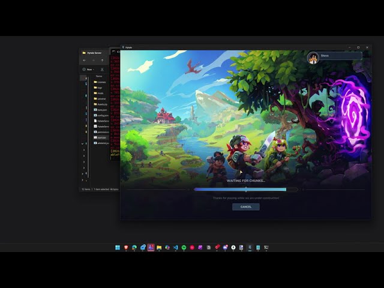Select the Assets.zip file

[x=101, y=104]
